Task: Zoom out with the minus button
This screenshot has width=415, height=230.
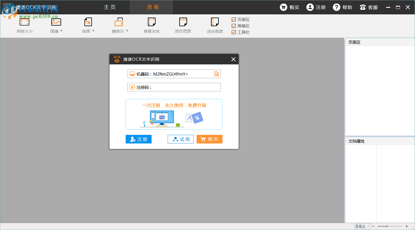Action: pyautogui.click(x=373, y=226)
